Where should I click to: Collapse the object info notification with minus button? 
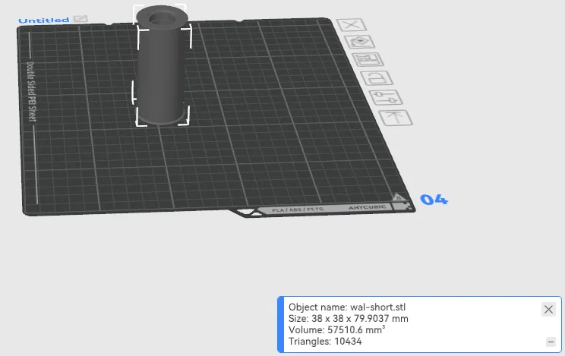[x=551, y=342]
